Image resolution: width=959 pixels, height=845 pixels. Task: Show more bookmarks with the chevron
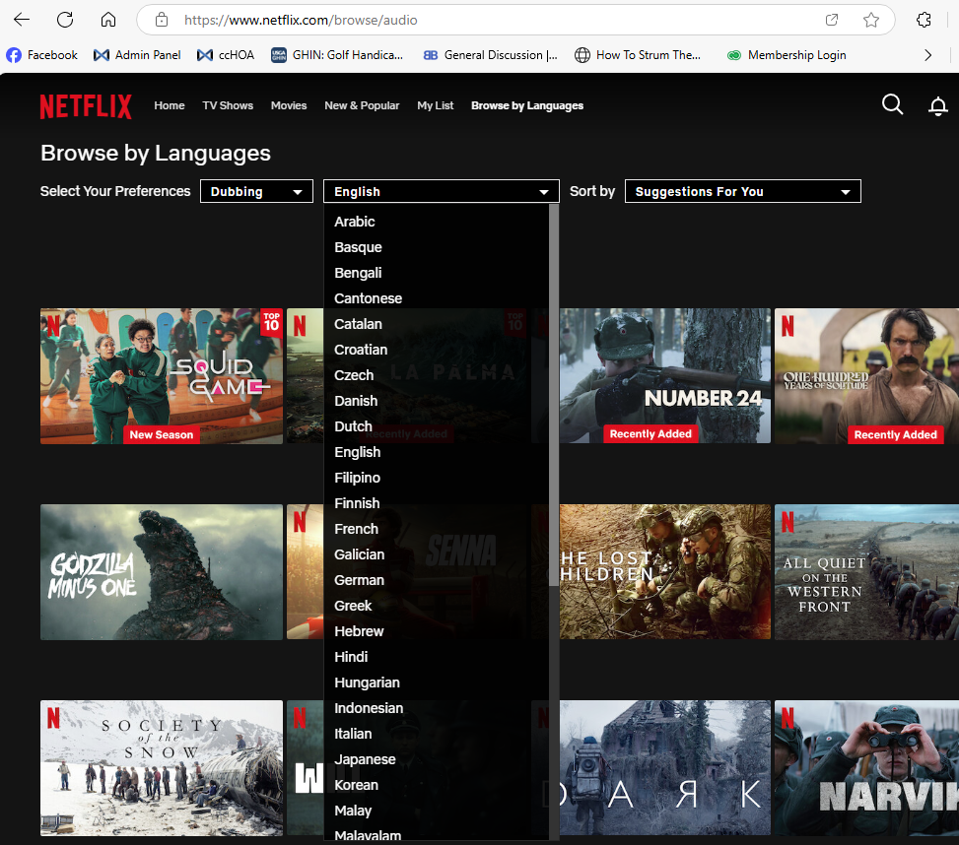pyautogui.click(x=927, y=55)
